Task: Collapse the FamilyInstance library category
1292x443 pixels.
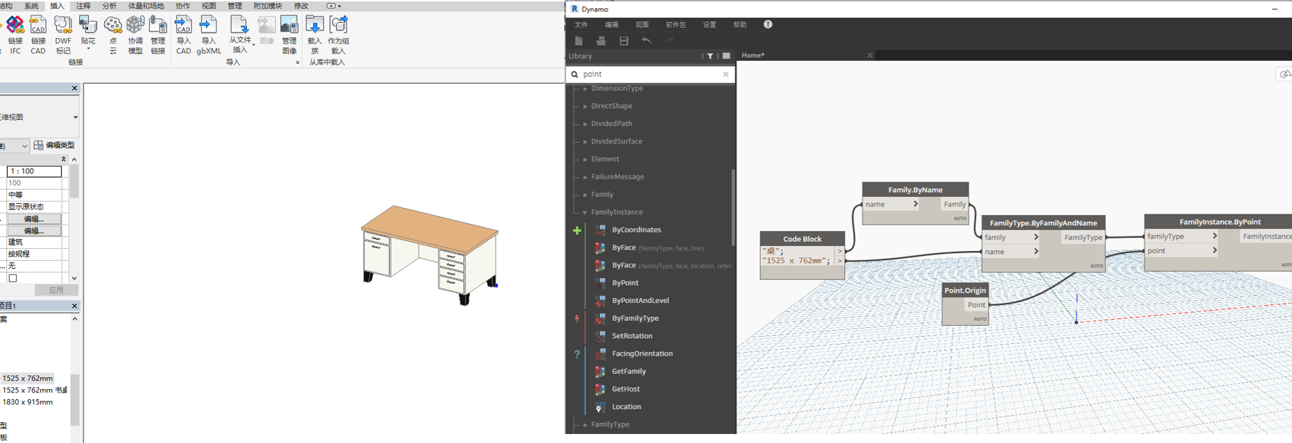Action: pyautogui.click(x=585, y=212)
